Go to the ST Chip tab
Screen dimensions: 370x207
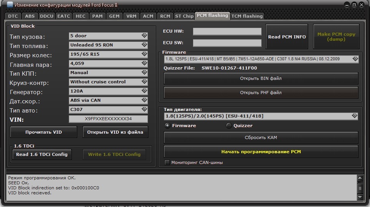coord(184,16)
